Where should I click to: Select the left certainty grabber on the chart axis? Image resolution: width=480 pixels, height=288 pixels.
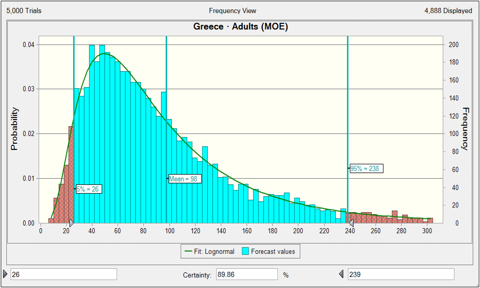[71, 223]
